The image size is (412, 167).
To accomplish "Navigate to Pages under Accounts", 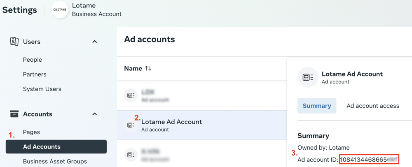I will [x=31, y=132].
